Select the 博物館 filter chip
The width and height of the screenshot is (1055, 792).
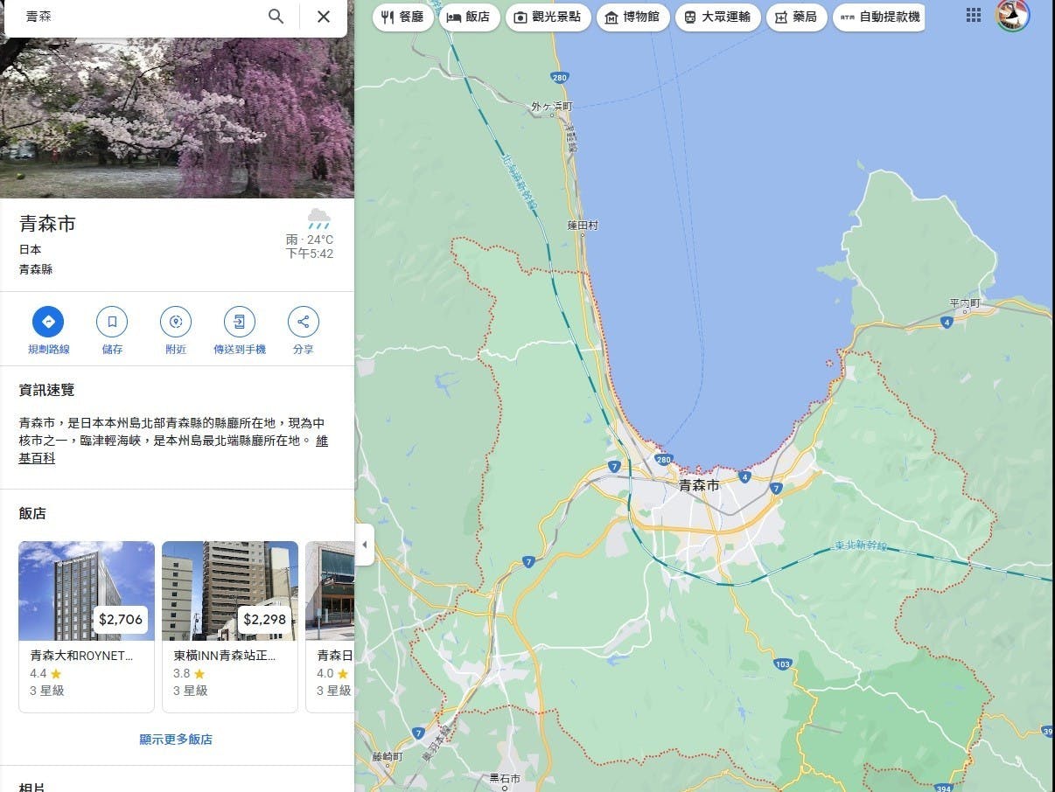pos(633,17)
